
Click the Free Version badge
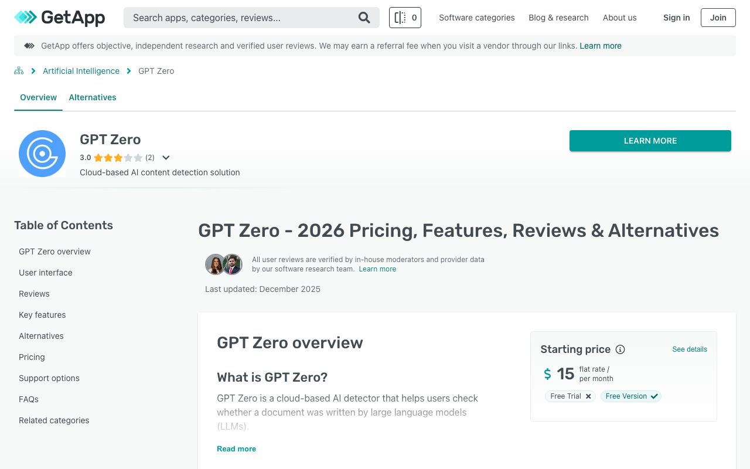pyautogui.click(x=631, y=396)
